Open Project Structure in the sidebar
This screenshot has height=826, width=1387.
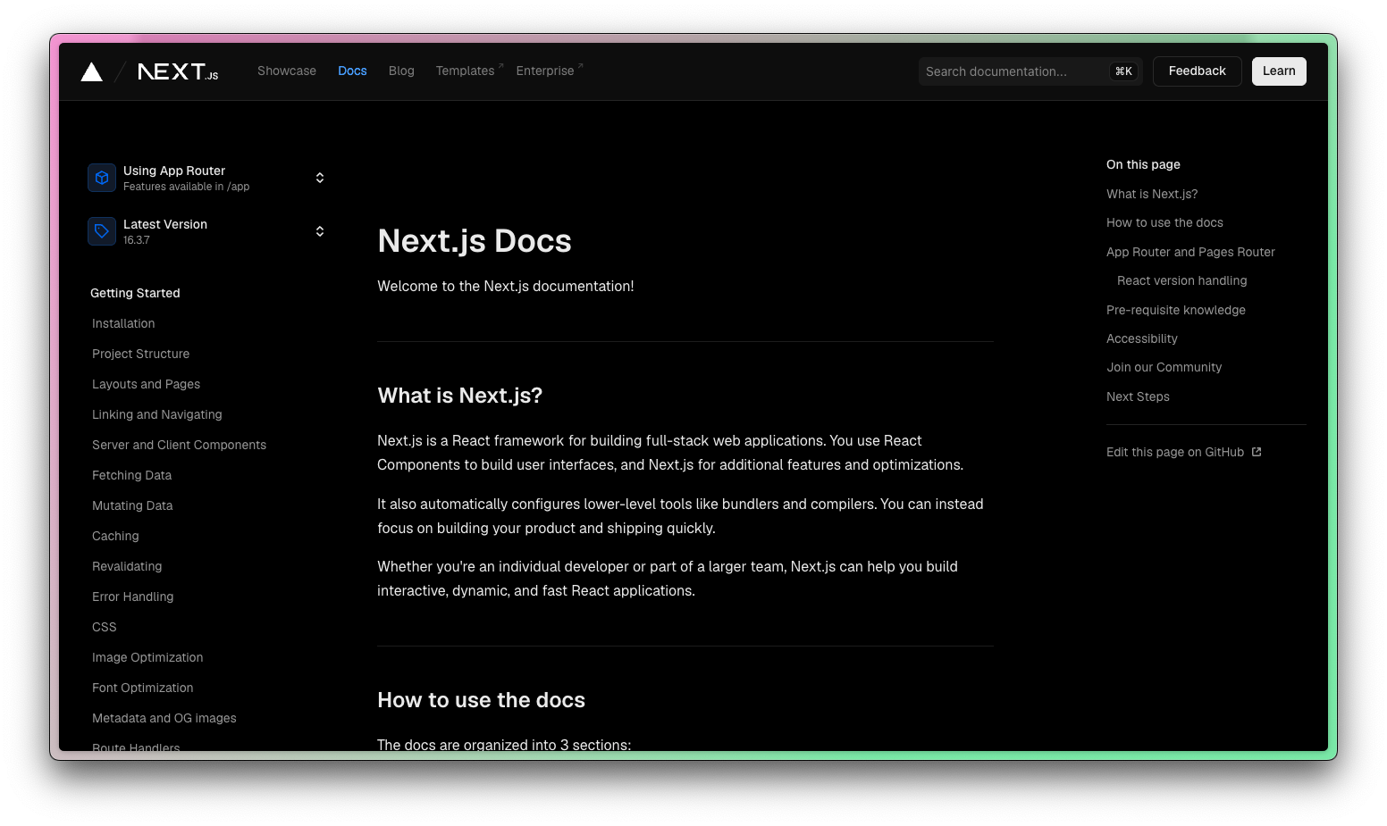point(141,354)
